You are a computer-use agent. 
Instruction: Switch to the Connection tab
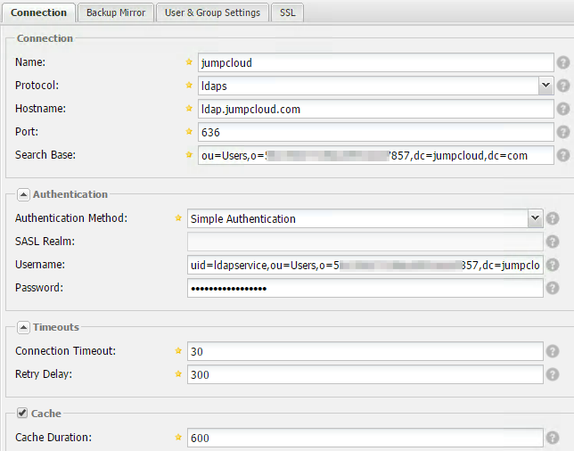38,12
